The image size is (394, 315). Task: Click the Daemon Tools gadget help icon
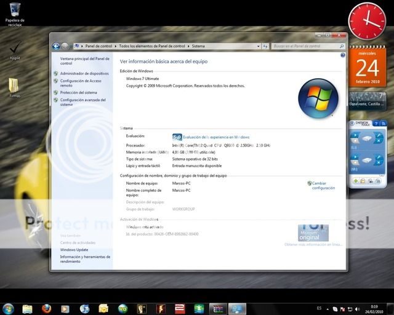(376, 123)
